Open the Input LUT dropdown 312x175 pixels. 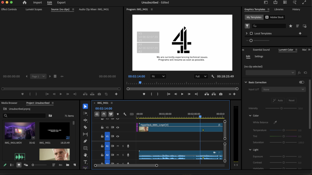point(284,90)
